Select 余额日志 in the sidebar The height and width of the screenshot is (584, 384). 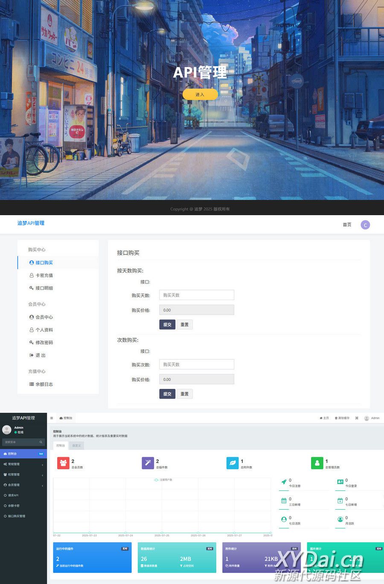44,384
